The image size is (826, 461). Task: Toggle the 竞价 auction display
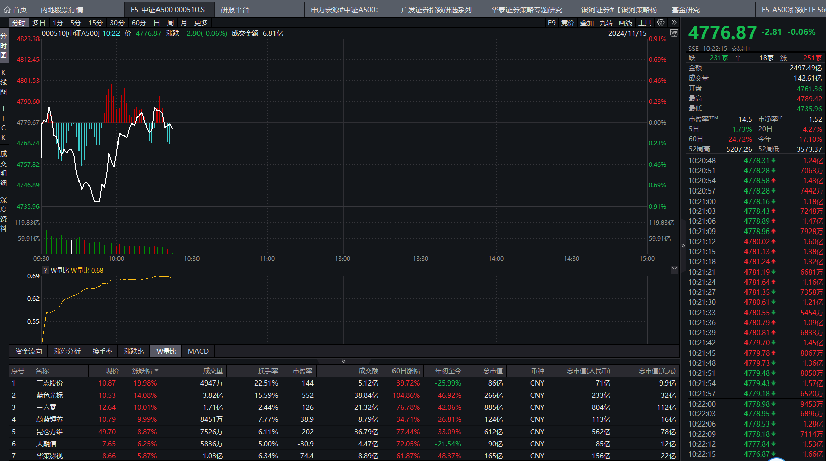pos(567,22)
